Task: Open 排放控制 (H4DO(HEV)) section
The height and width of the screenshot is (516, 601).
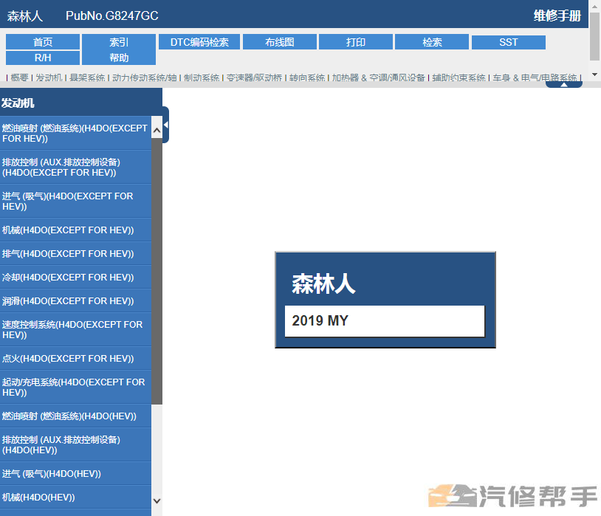Action: (x=75, y=444)
